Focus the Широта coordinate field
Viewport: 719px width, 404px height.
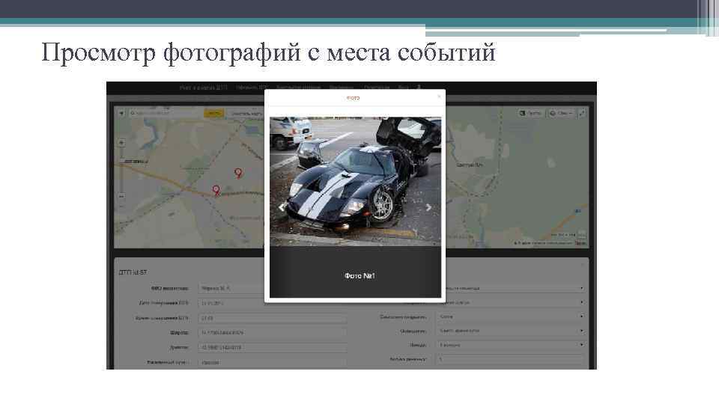[x=273, y=332]
